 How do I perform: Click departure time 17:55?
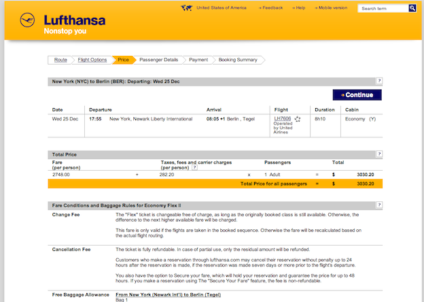click(x=95, y=119)
